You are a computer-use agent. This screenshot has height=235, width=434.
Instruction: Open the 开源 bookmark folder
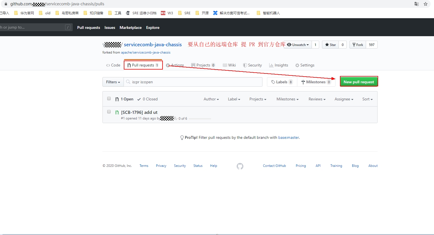202,13
